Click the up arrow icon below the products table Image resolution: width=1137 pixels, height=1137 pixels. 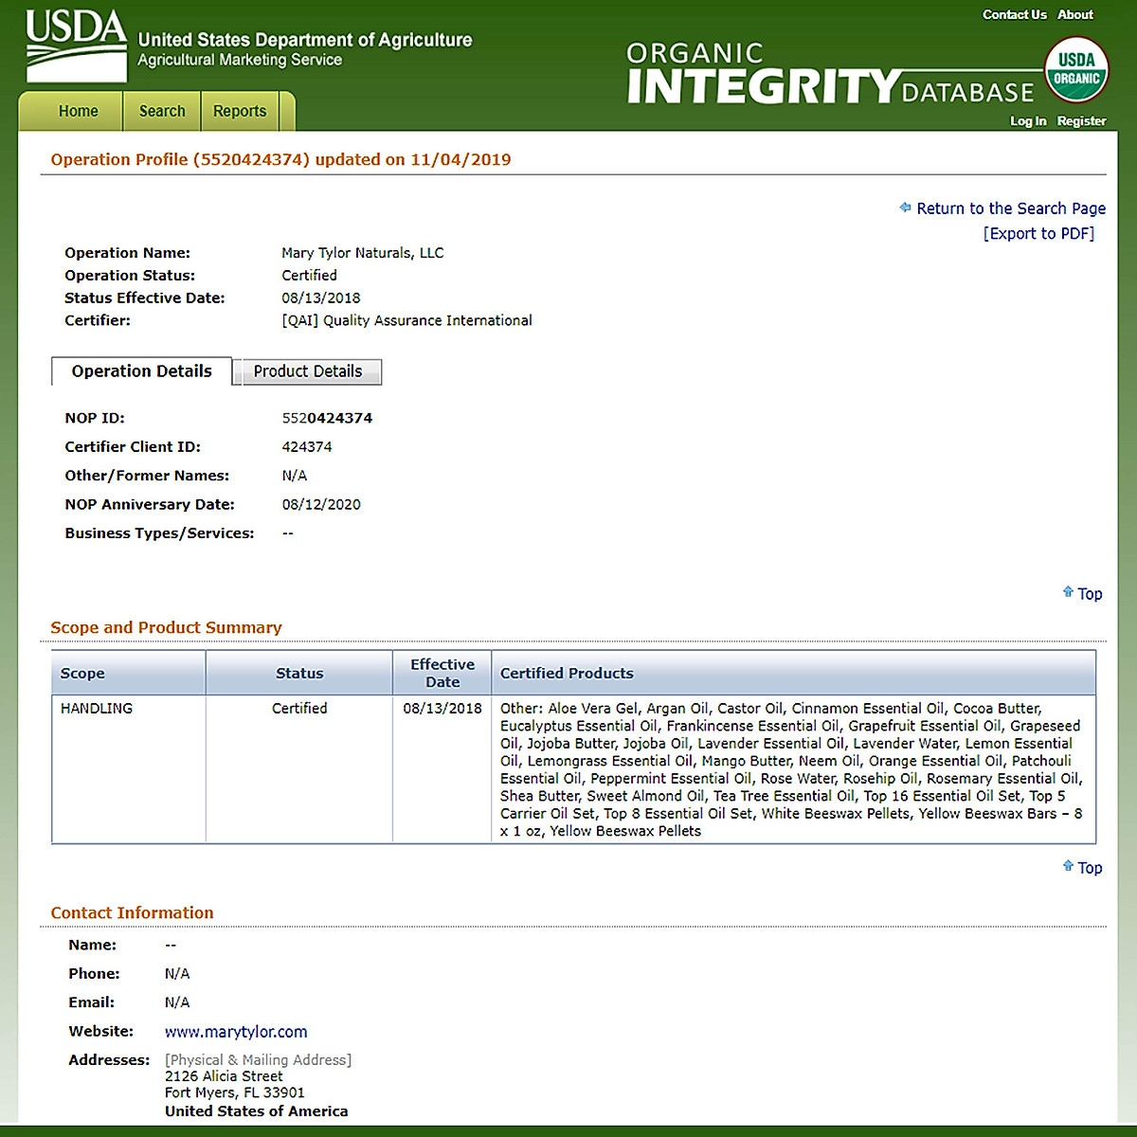[x=1068, y=866]
